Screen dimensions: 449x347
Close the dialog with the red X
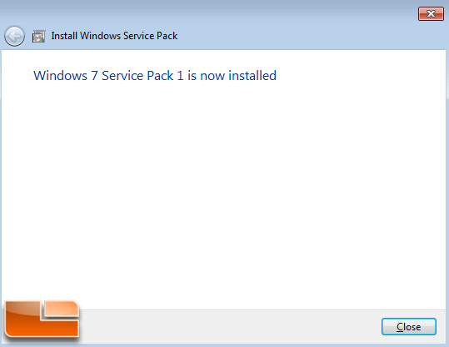[x=431, y=13]
